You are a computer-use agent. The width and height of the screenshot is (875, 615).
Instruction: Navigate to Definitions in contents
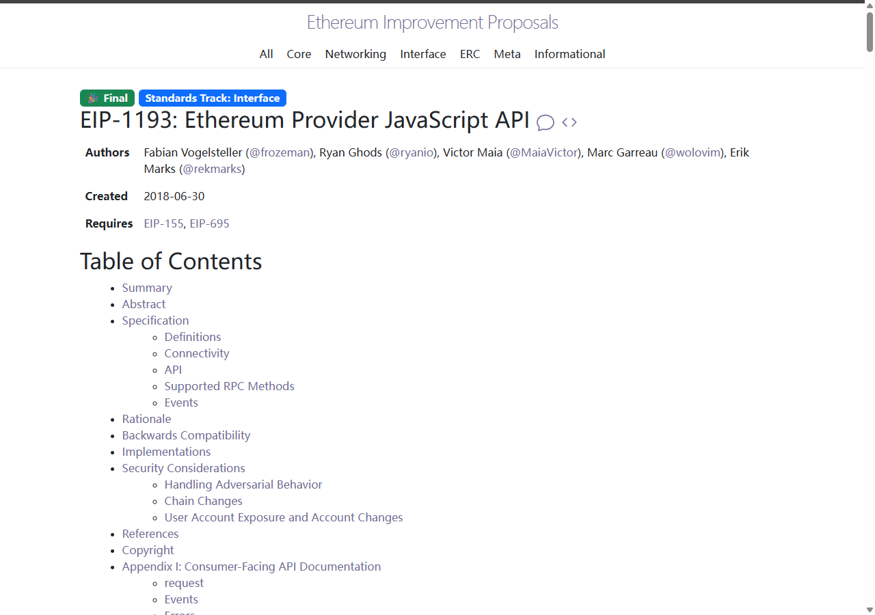[193, 337]
